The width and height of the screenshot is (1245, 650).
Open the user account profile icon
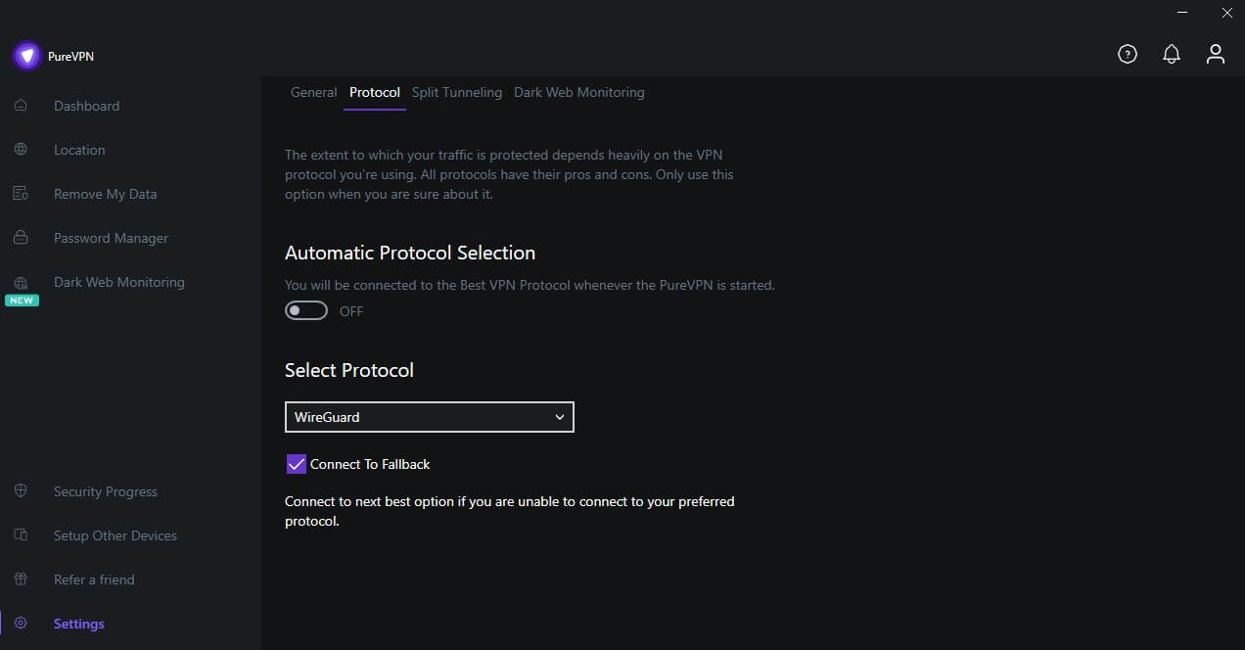pos(1216,54)
